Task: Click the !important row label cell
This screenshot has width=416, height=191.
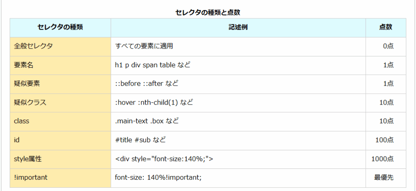Action: coord(60,178)
